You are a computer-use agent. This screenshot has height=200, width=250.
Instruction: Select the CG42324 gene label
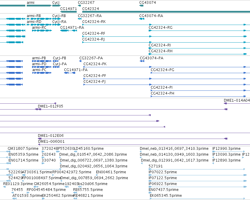pos(90,9)
